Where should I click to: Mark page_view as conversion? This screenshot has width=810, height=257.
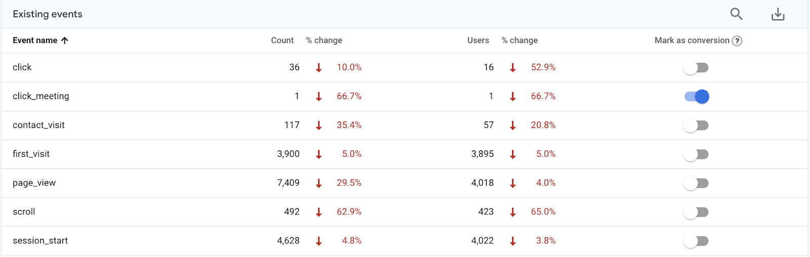[x=696, y=183]
